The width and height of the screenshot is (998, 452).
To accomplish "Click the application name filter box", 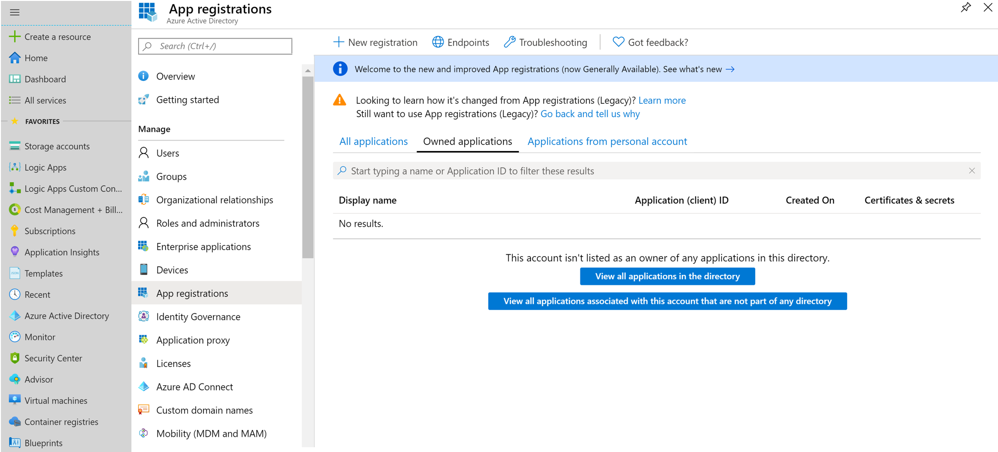I will tap(657, 171).
